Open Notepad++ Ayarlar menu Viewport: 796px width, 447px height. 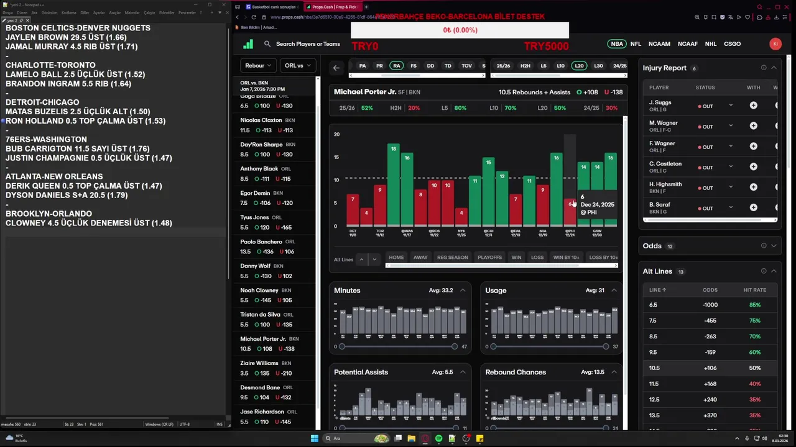pyautogui.click(x=99, y=12)
